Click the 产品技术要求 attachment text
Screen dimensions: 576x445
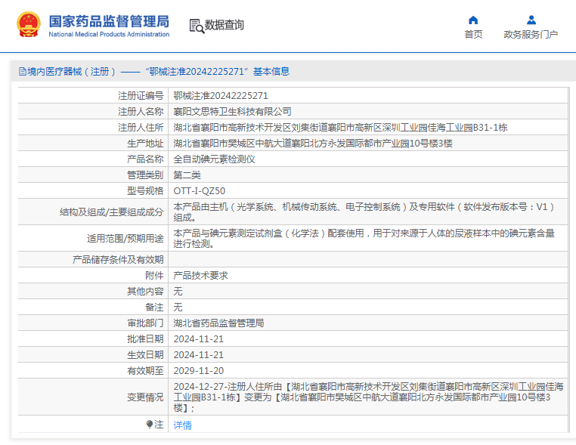(x=200, y=276)
